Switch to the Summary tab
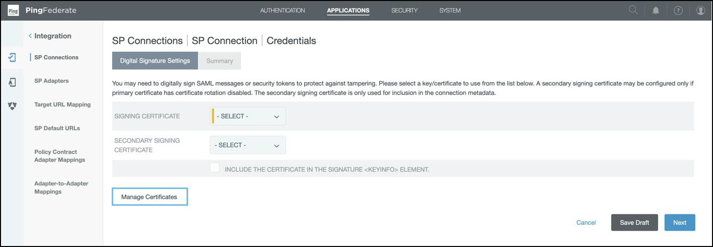Image resolution: width=713 pixels, height=247 pixels. tap(219, 61)
